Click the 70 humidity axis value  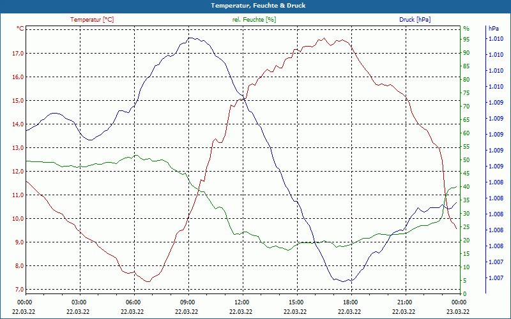466,107
